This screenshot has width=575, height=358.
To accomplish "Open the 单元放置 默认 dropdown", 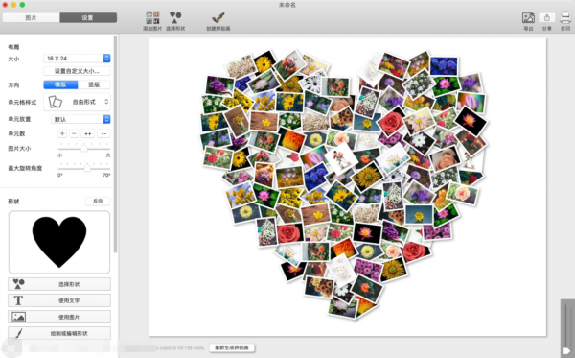I will [80, 119].
